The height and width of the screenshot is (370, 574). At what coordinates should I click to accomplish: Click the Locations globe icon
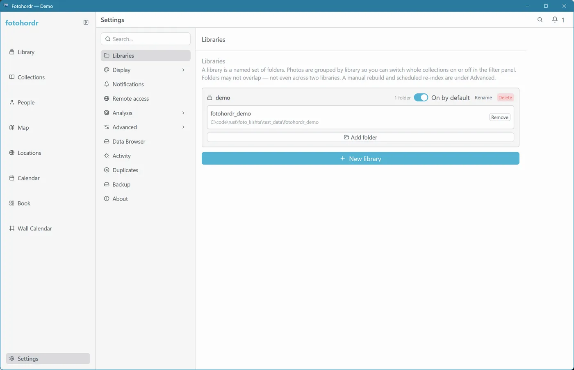point(12,153)
